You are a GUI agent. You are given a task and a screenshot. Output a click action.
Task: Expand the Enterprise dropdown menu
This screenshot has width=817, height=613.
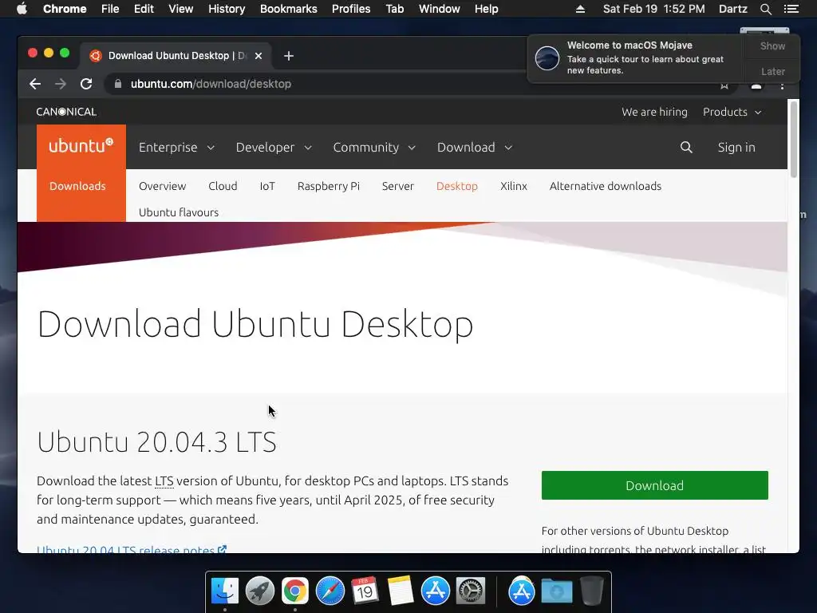[176, 148]
